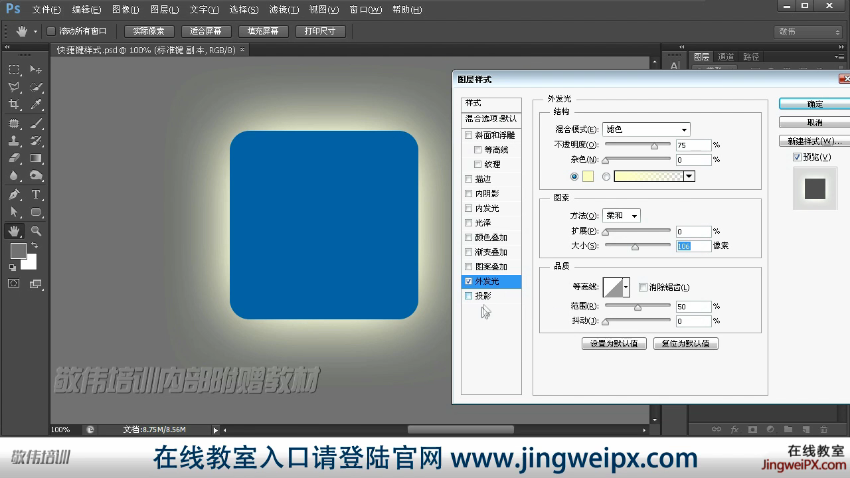Enable the 描边 style checkbox

pos(469,179)
